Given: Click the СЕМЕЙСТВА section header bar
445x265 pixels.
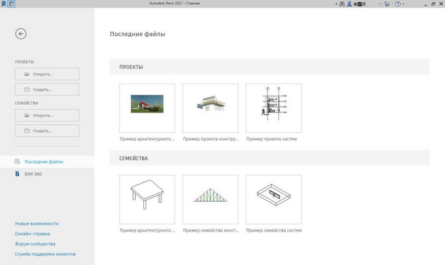Looking at the screenshot, I should pyautogui.click(x=270, y=158).
